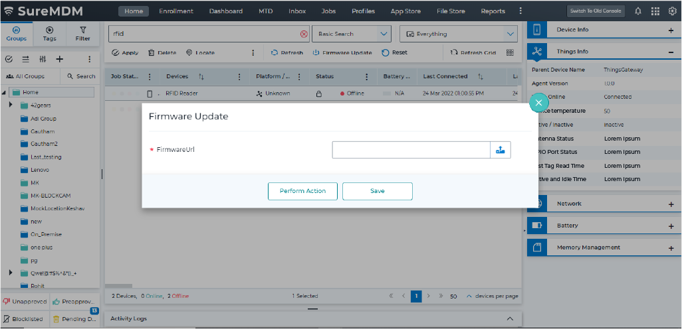Open the File Store menu
The width and height of the screenshot is (682, 329).
point(452,11)
